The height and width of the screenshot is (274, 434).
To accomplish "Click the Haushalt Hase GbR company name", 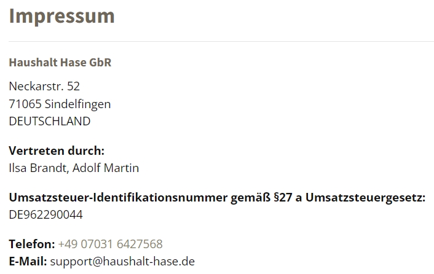I will (60, 63).
